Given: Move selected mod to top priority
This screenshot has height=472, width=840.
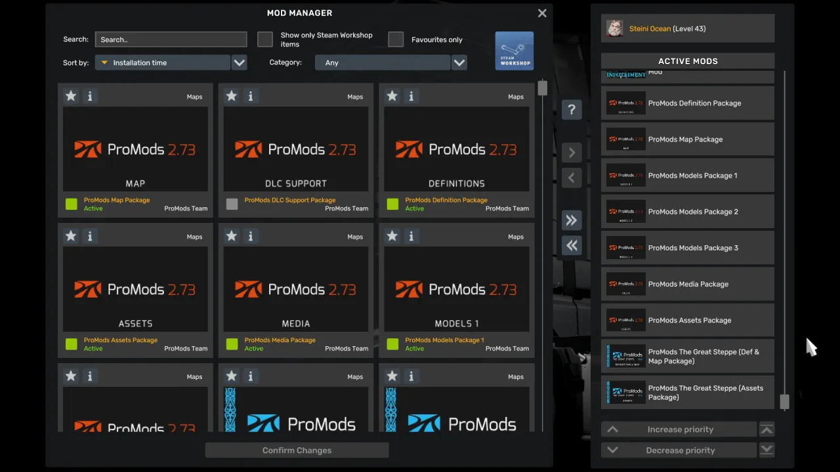Looking at the screenshot, I should pos(766,429).
